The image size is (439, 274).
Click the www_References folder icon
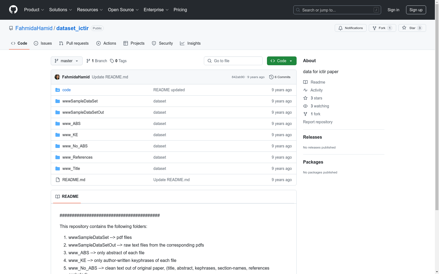[x=58, y=157]
